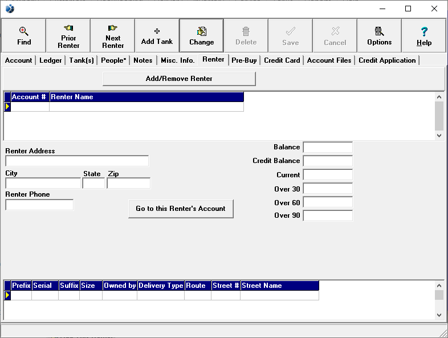Click the Over 90 field
The image size is (448, 338).
[328, 215]
